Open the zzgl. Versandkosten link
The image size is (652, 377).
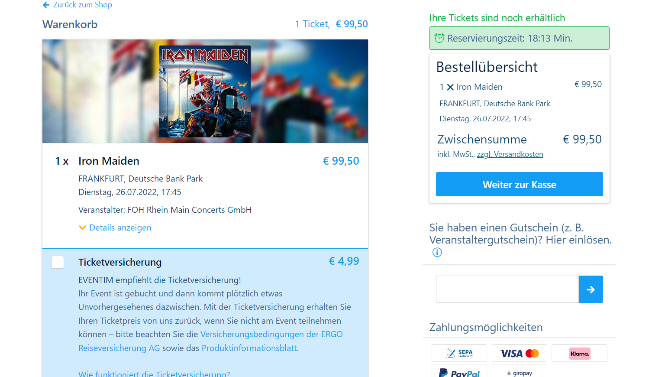click(510, 154)
